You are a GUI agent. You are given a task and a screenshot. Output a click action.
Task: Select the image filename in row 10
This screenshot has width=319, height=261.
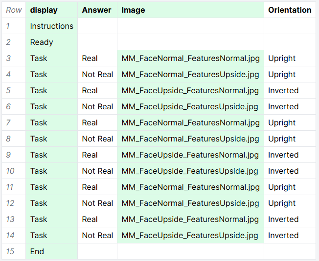[x=190, y=171]
